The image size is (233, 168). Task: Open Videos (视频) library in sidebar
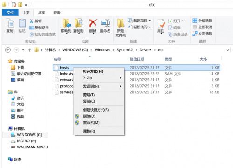coord(17,116)
